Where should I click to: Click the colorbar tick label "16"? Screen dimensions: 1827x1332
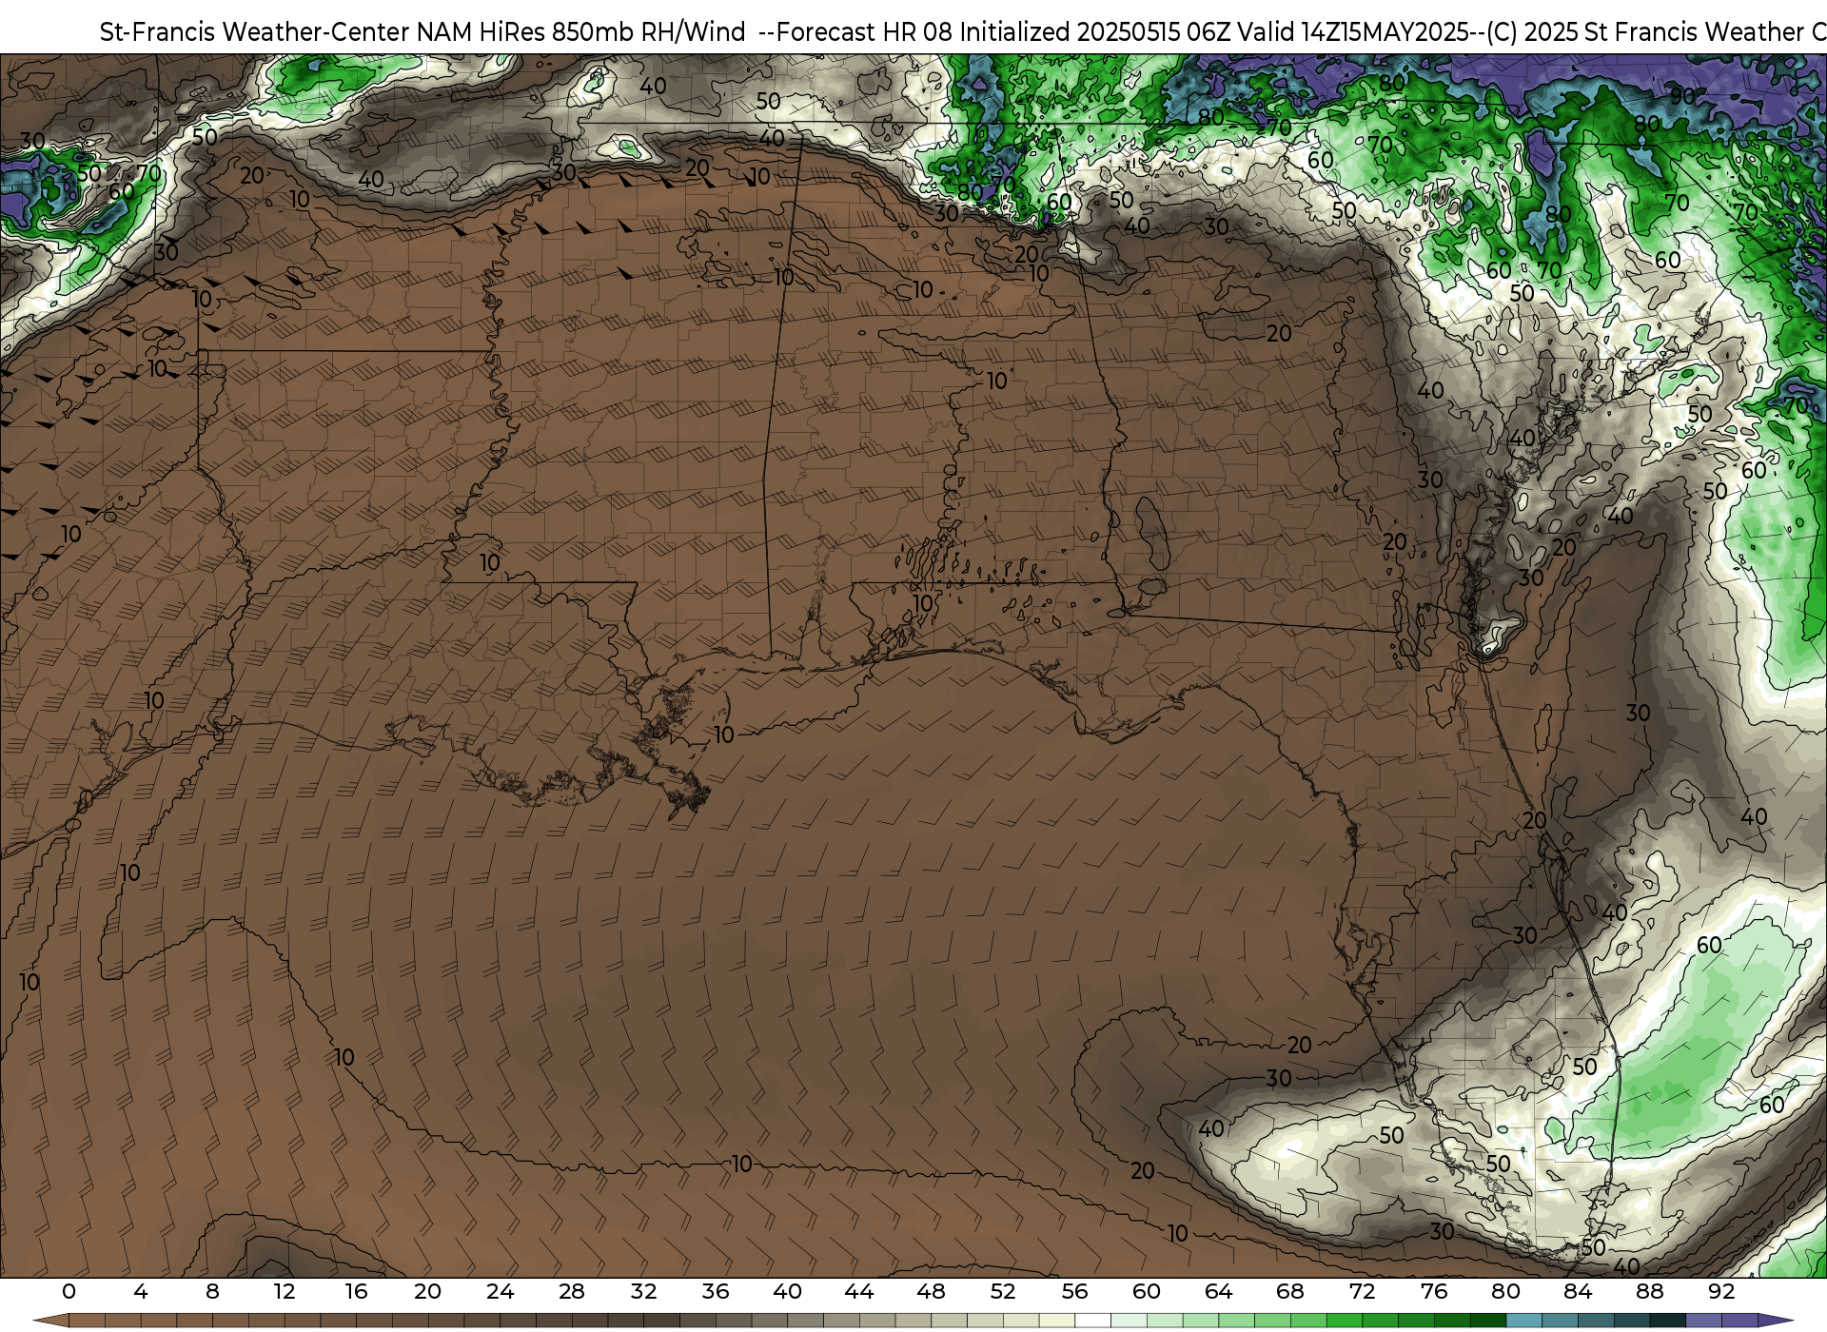356,1291
